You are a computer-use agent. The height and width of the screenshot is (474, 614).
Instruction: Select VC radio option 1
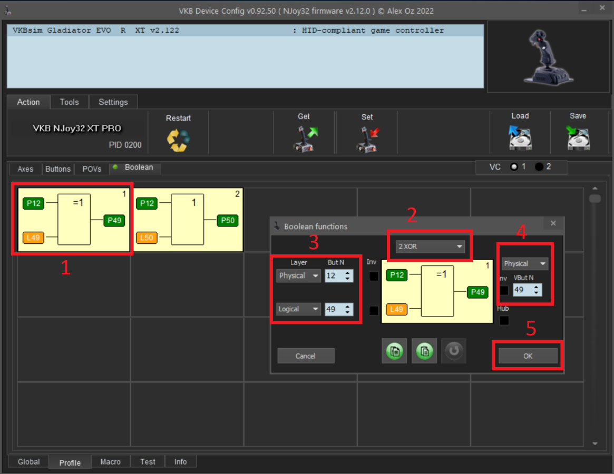pyautogui.click(x=514, y=167)
